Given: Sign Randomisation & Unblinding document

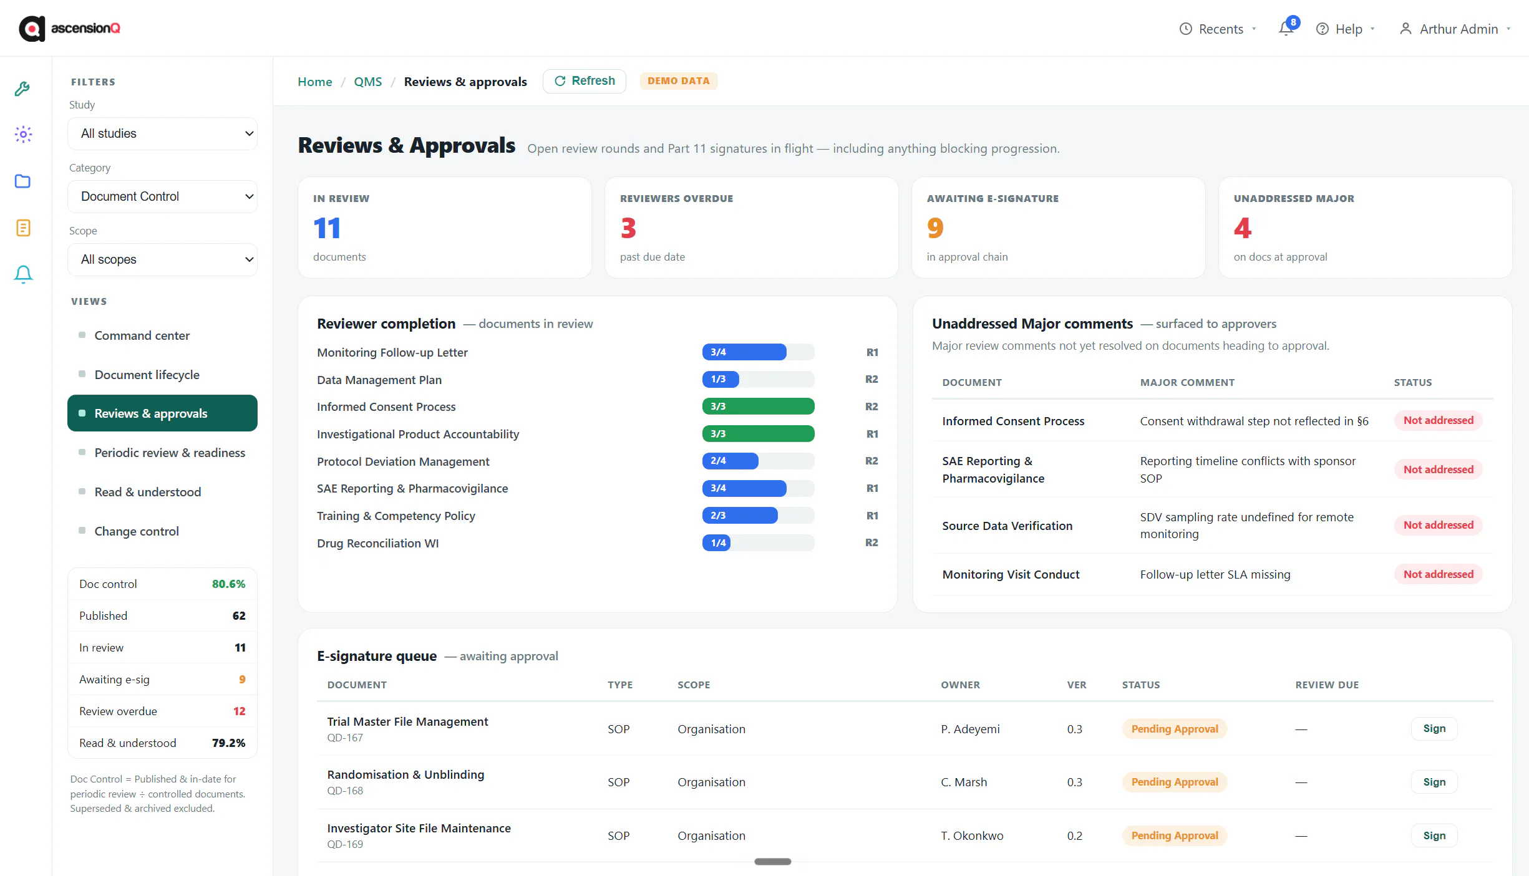Looking at the screenshot, I should point(1434,782).
